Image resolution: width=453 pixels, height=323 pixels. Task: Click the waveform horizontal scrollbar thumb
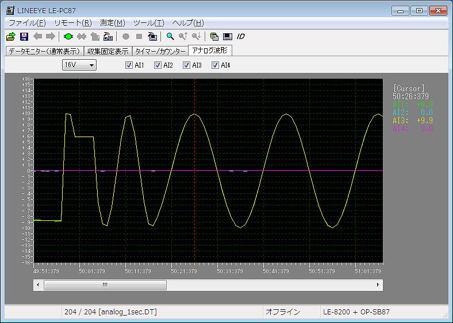coord(105,285)
